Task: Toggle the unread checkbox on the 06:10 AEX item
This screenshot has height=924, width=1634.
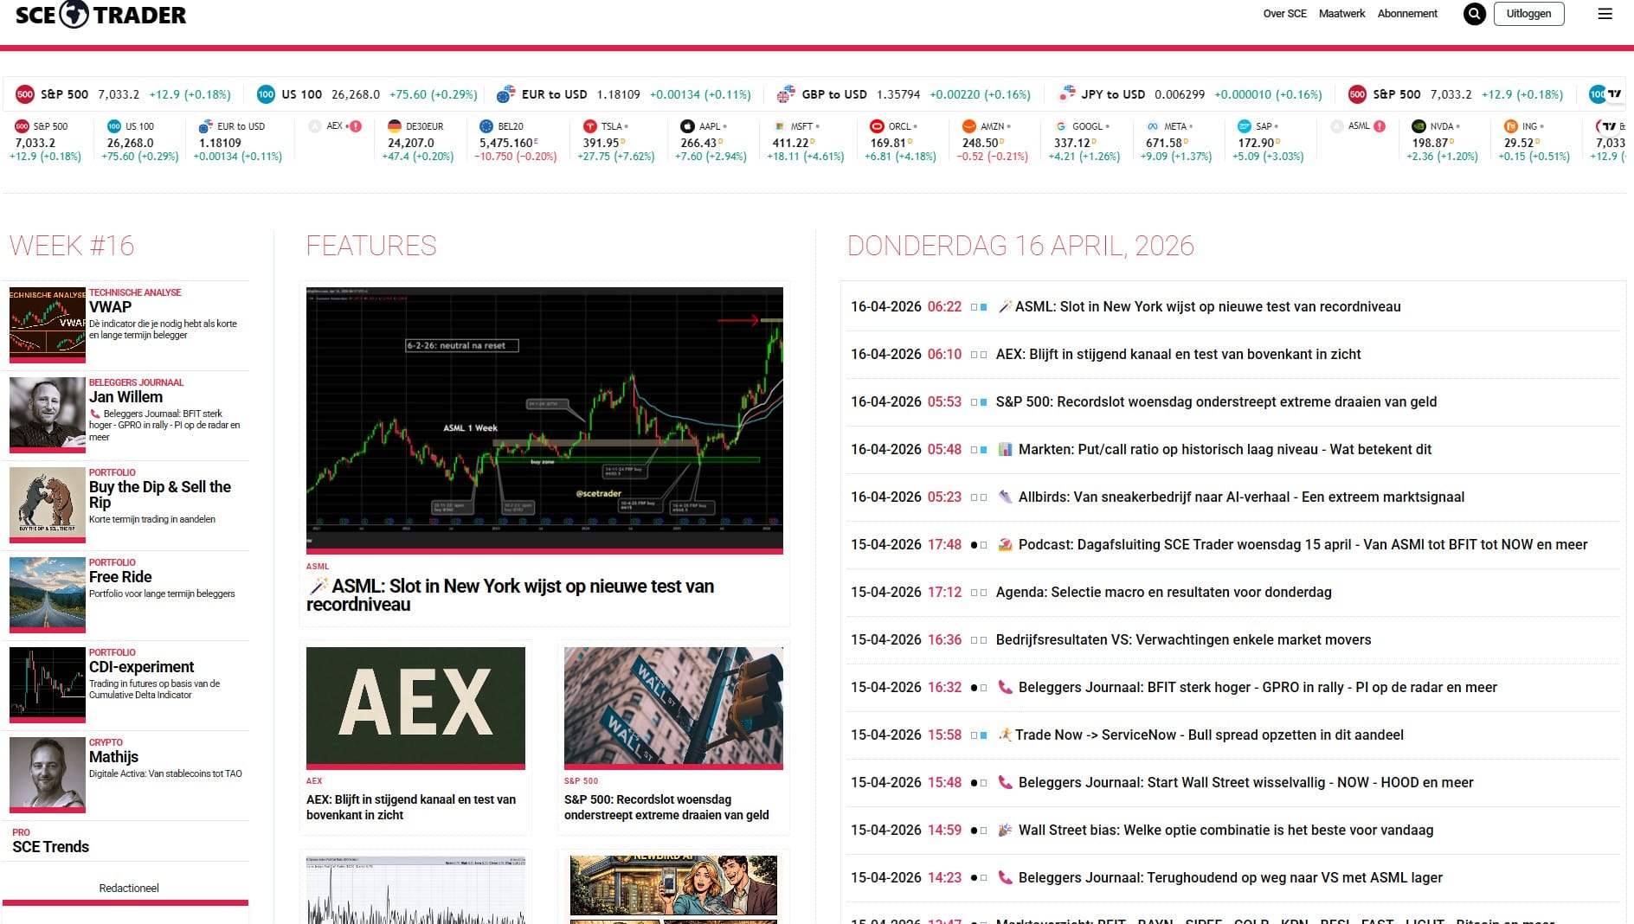Action: coord(983,354)
